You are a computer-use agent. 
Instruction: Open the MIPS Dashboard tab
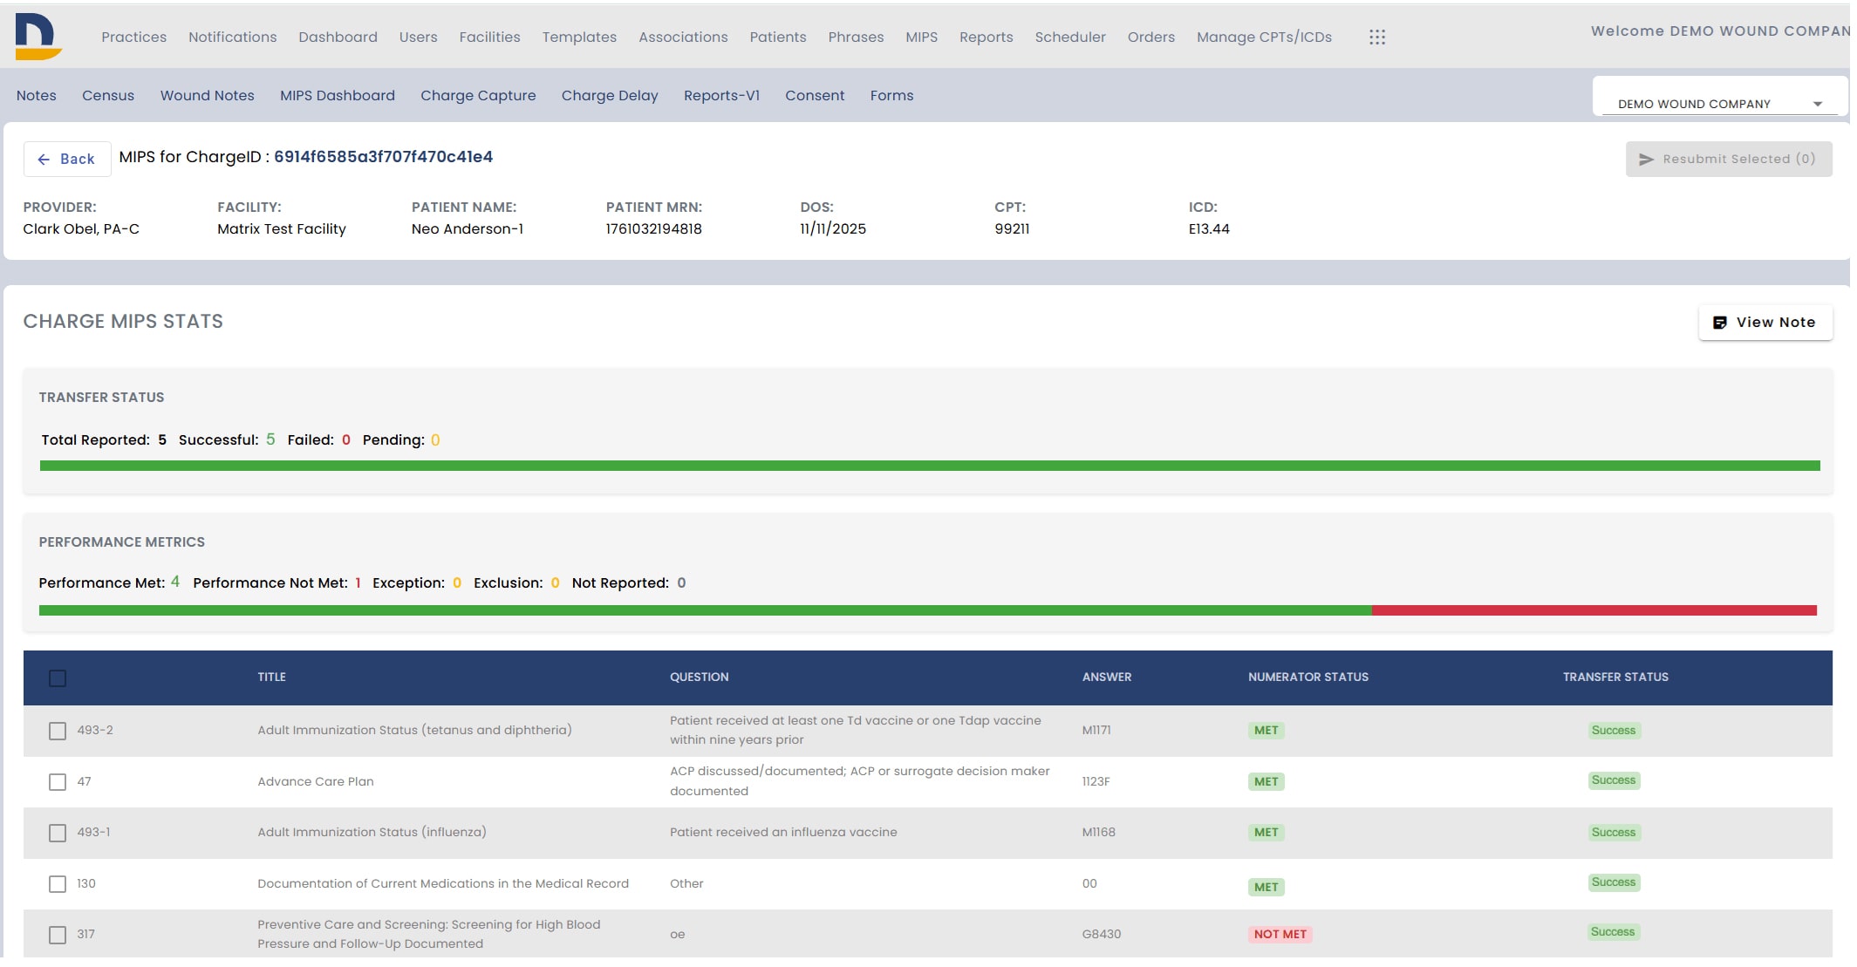point(337,95)
